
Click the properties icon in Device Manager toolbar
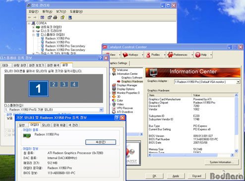coord(50,17)
